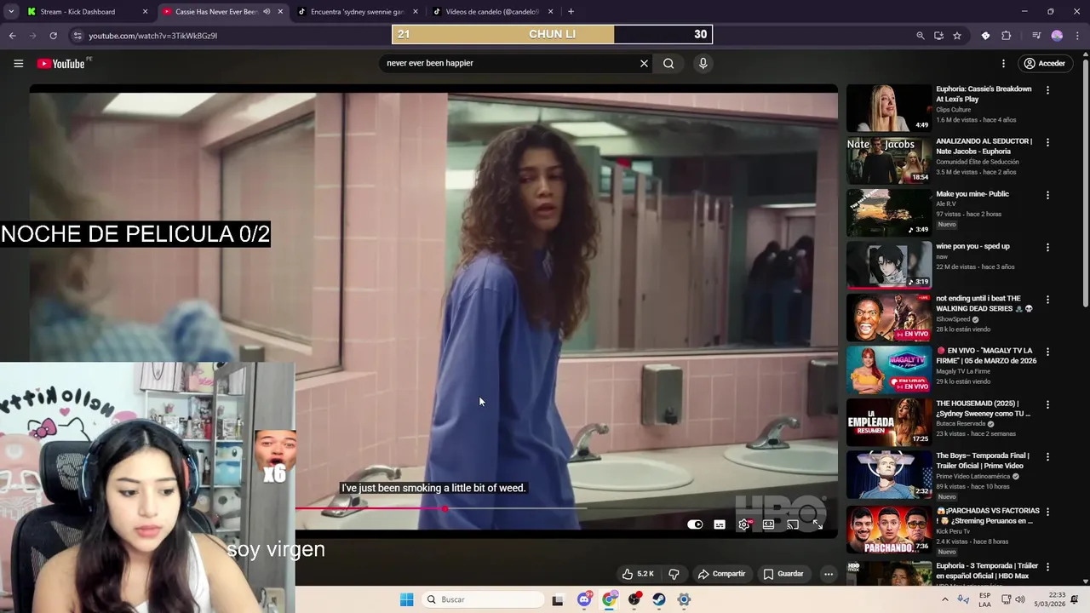
Task: Bookmark this page with star
Action: pos(957,35)
